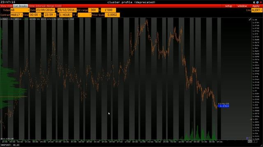Click the pencil draw icon above price axis

[250, 20]
